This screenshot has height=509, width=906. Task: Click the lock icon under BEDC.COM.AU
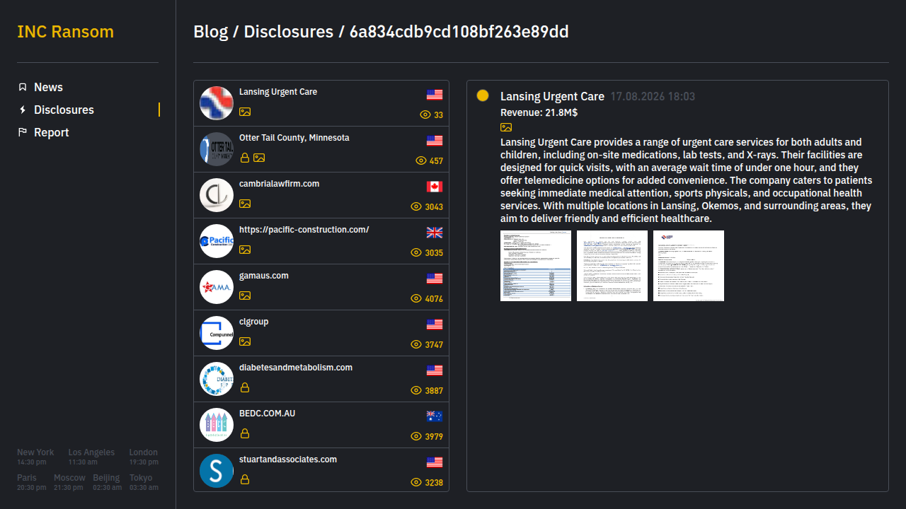(x=245, y=433)
